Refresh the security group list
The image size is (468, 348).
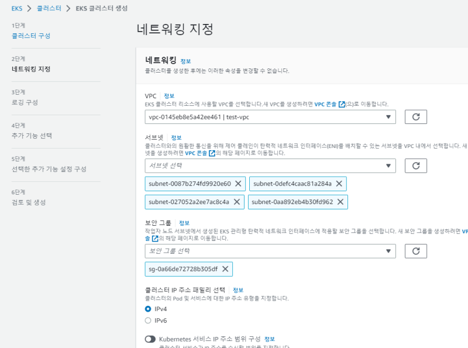point(416,251)
